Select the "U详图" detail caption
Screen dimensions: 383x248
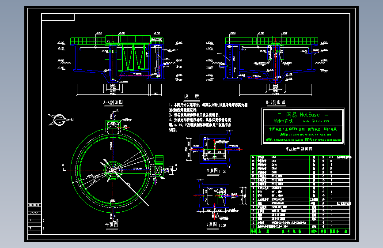point(212,225)
